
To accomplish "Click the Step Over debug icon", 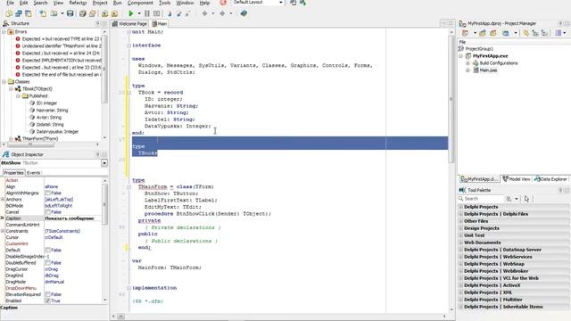I will pos(178,13).
